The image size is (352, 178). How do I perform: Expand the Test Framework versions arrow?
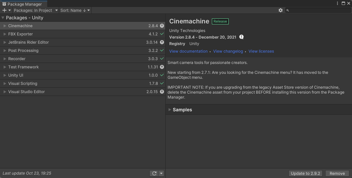tap(5, 67)
